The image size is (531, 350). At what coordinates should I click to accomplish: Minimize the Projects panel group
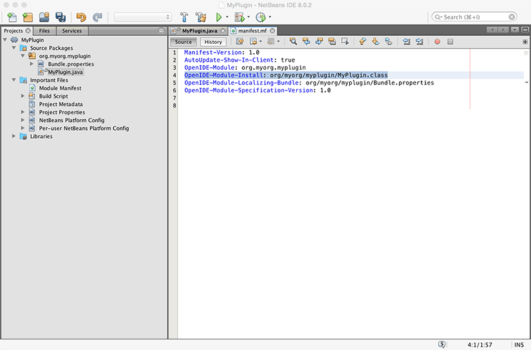pos(161,31)
